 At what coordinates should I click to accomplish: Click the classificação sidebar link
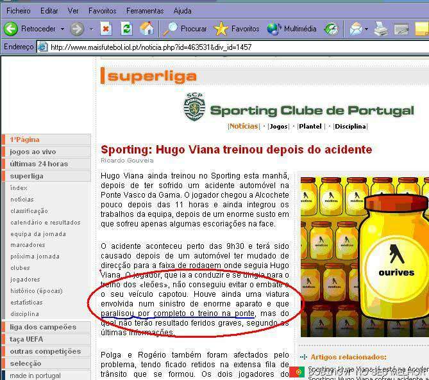[29, 210]
